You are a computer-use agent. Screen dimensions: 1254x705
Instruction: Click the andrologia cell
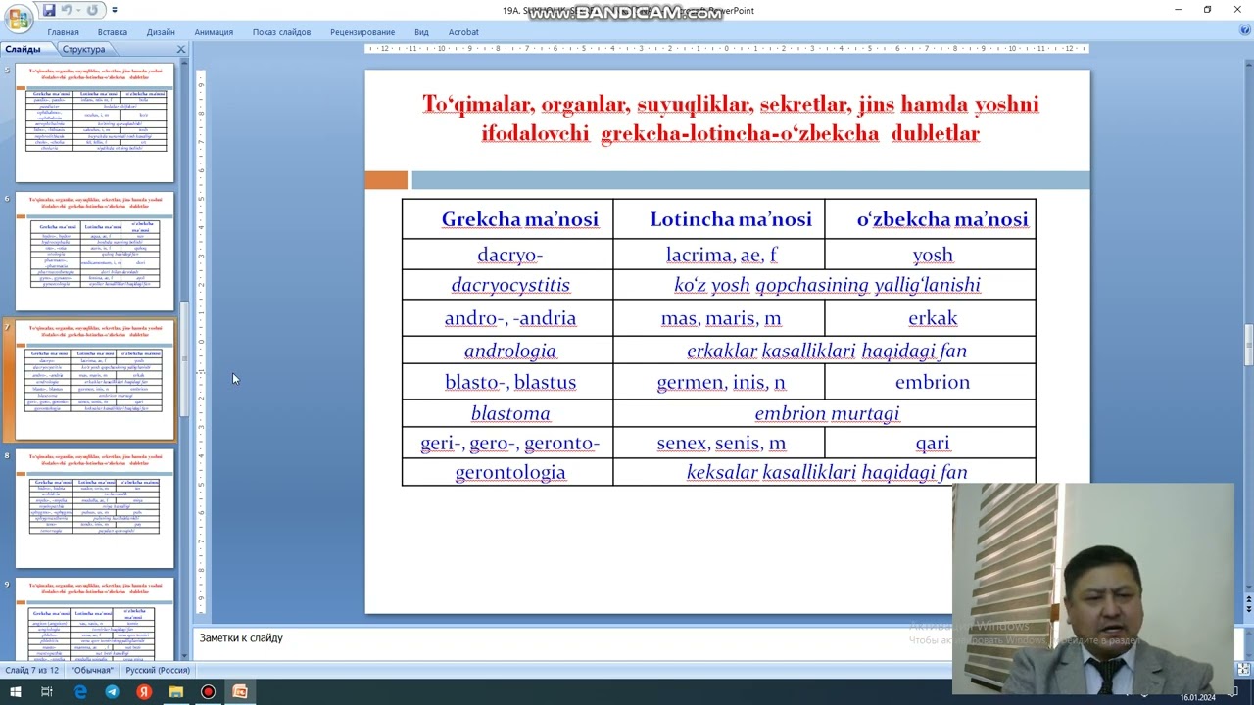click(x=507, y=351)
